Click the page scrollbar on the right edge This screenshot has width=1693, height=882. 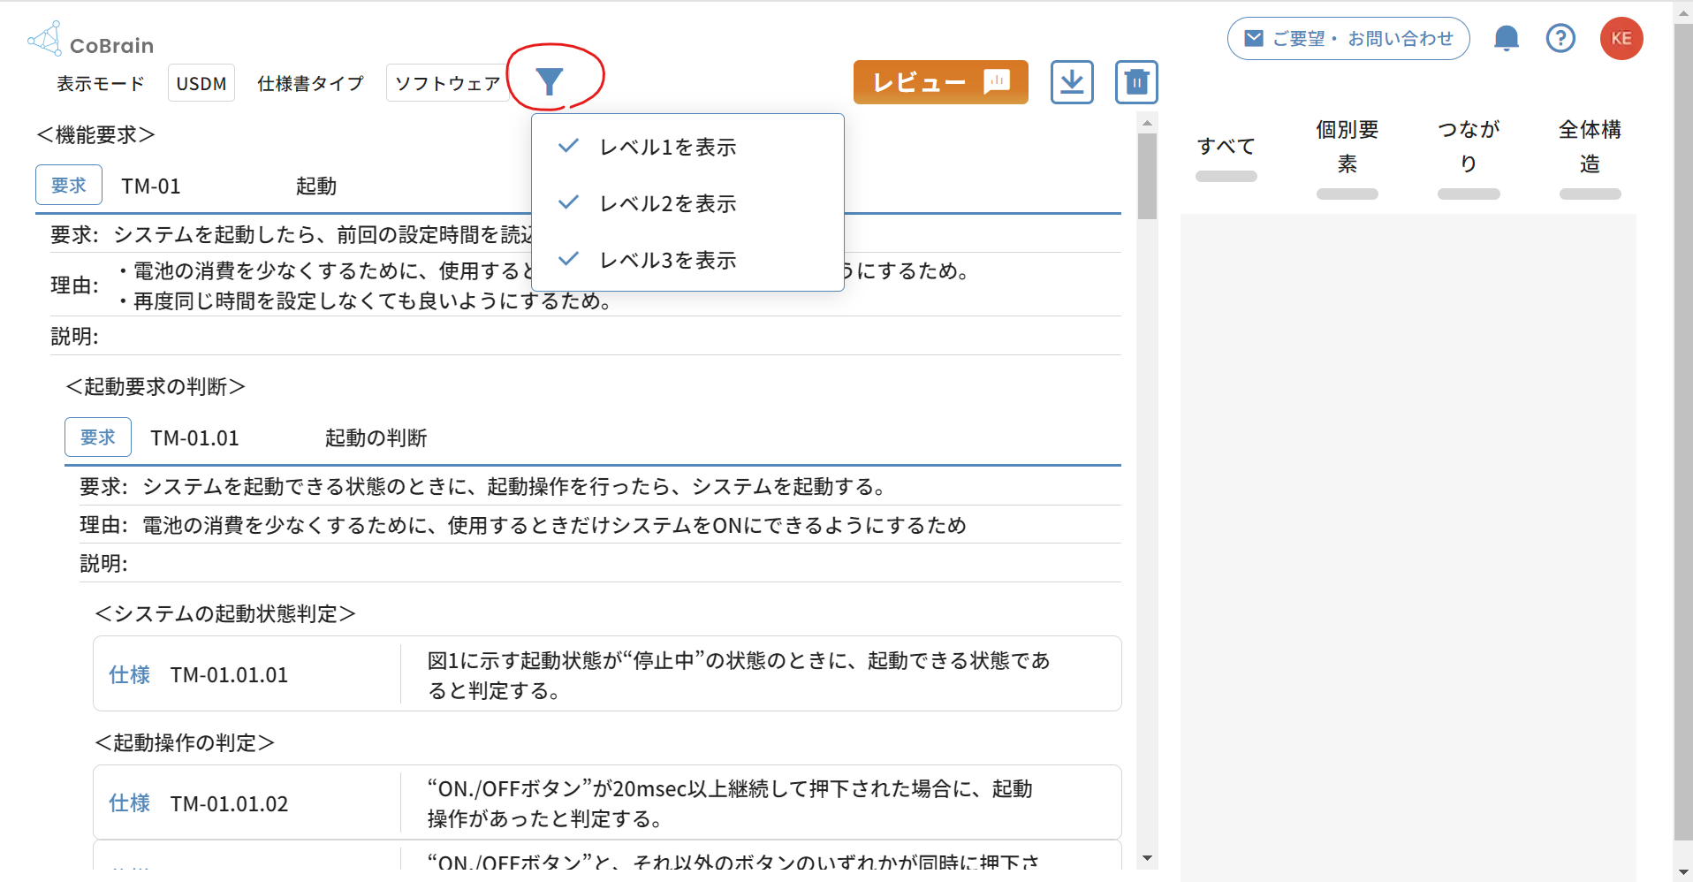tap(1683, 431)
